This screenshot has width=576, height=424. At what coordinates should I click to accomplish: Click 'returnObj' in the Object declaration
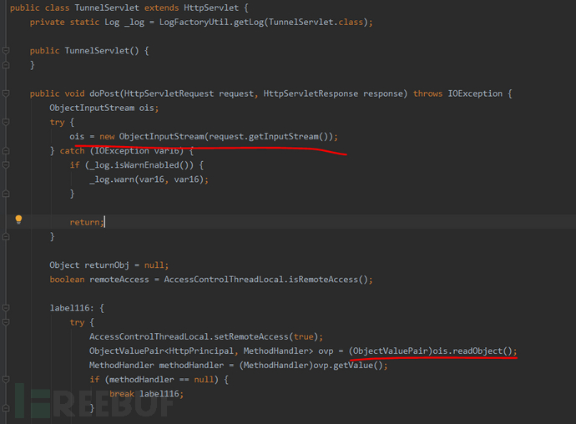tap(107, 265)
